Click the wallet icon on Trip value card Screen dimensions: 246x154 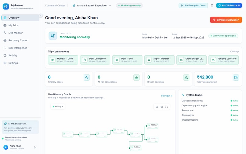[236, 78]
